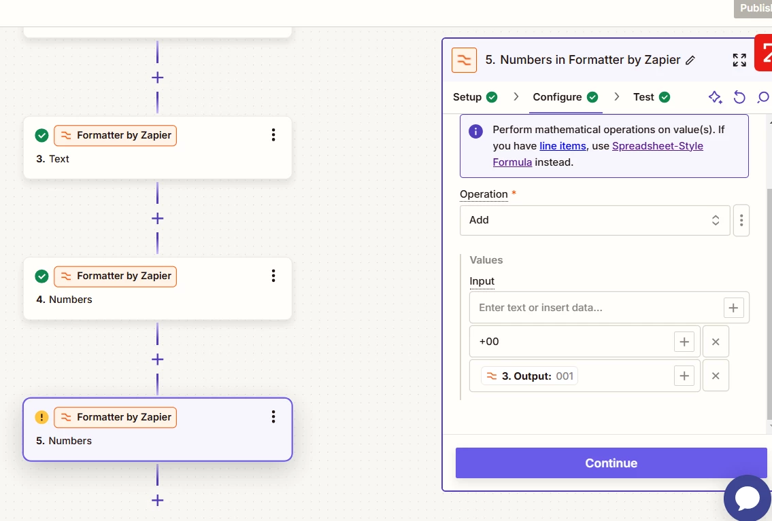Click the pencil icon to rename step 5
This screenshot has height=521, width=772.
(690, 60)
